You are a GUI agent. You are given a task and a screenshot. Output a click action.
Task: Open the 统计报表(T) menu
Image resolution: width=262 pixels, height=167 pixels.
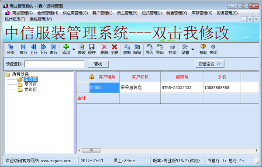(15, 19)
